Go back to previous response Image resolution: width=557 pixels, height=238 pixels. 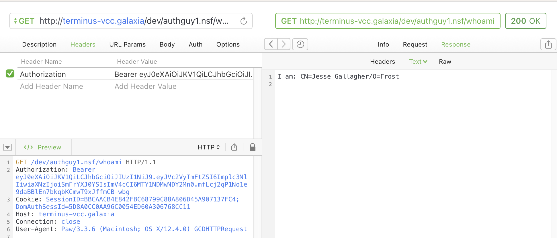click(x=271, y=44)
